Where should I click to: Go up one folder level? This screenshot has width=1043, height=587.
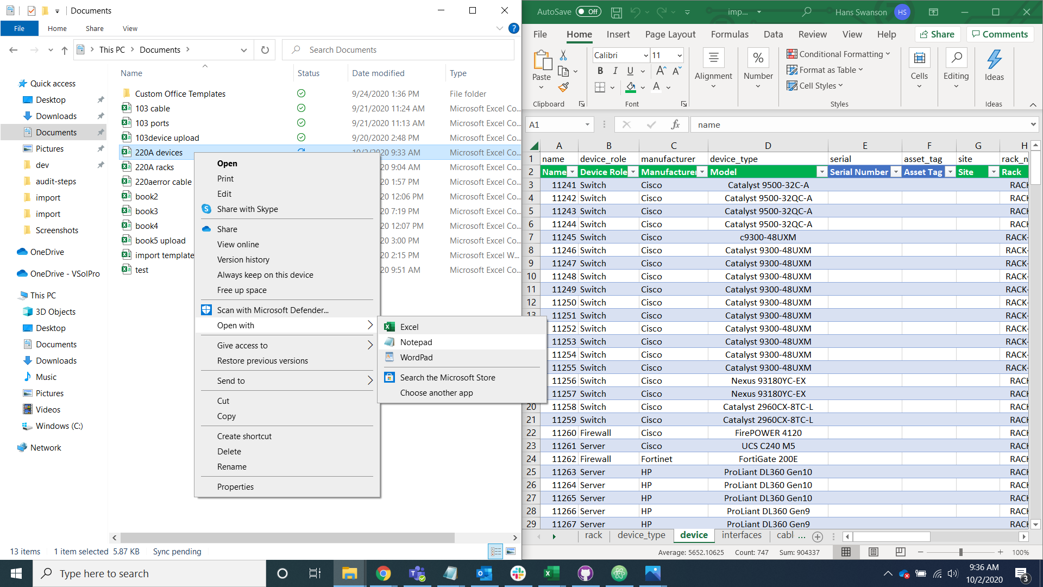point(65,50)
